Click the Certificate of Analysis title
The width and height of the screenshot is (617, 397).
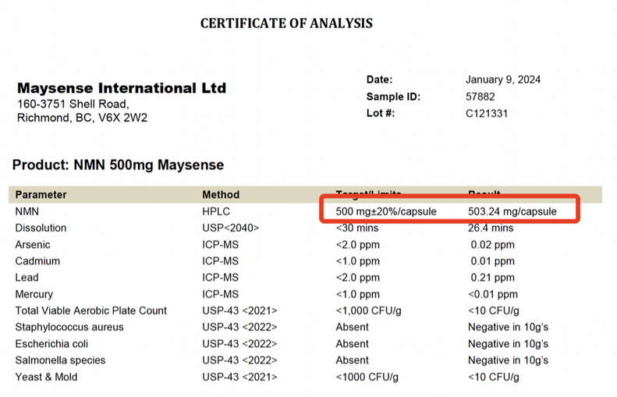(286, 23)
